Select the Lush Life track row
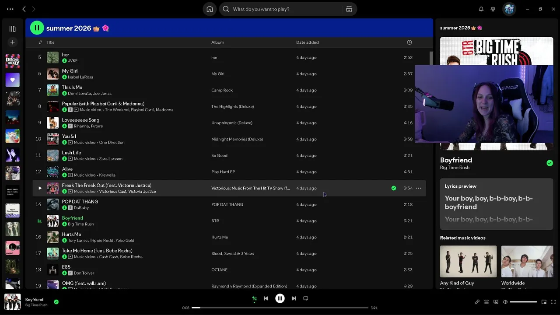 point(229,155)
